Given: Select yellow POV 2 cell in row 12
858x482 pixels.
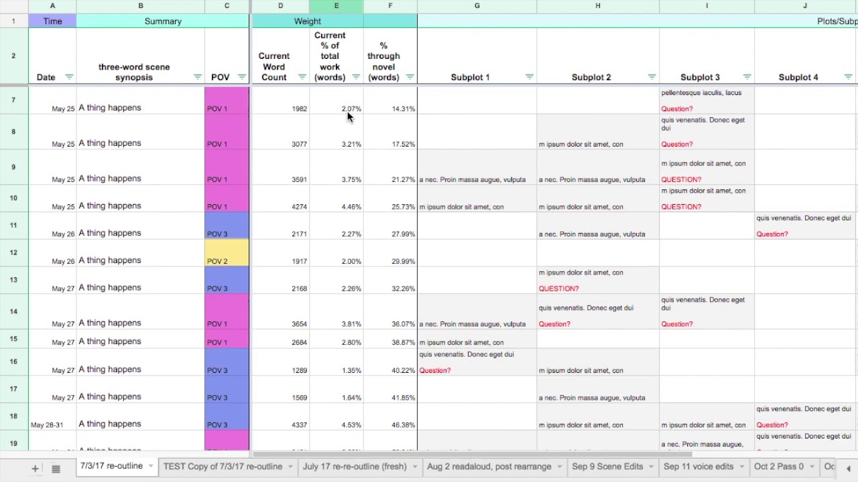Looking at the screenshot, I should 227,252.
